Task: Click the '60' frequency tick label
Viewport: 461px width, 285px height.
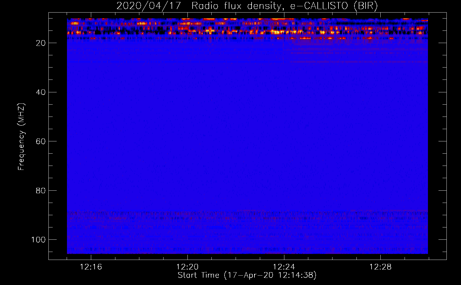Action: click(41, 141)
